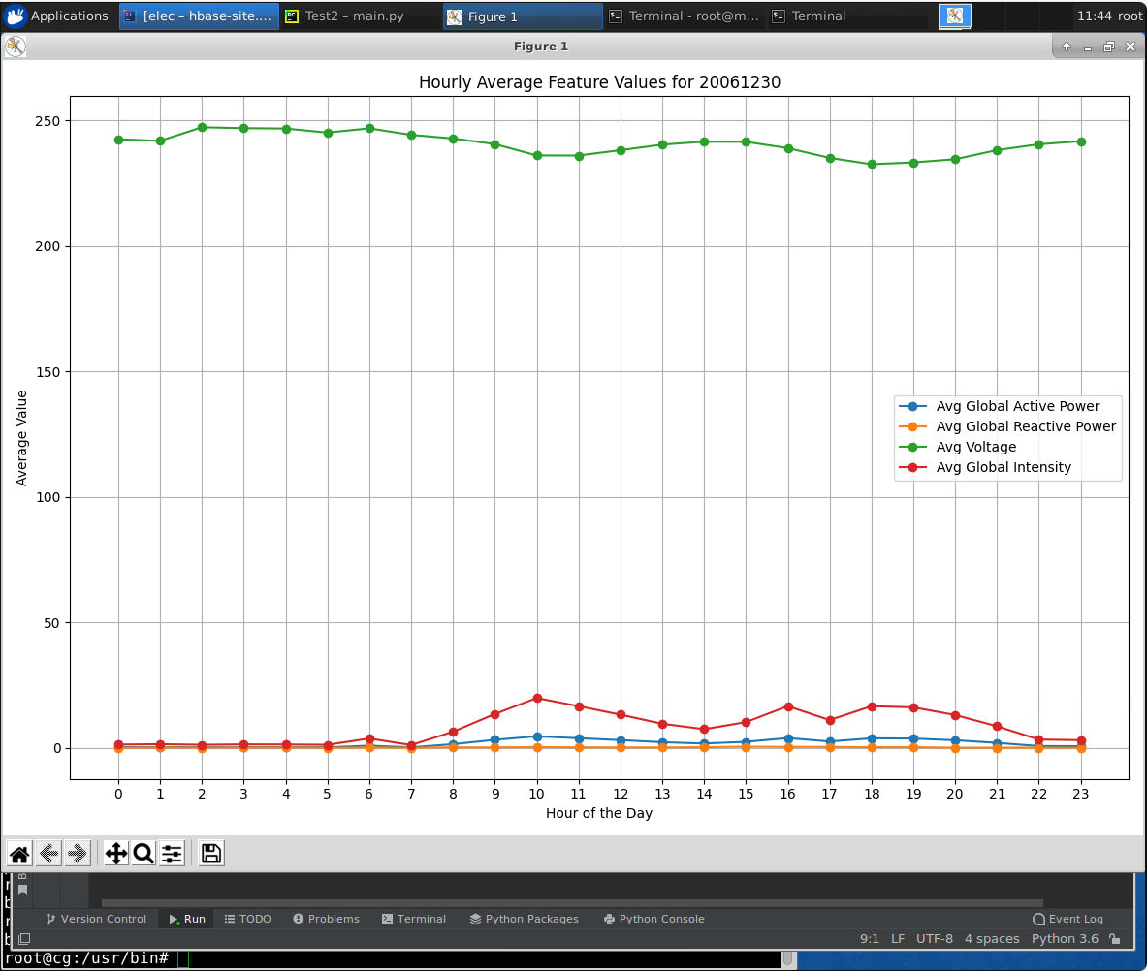Select the Zoom to rectangle tool

click(x=143, y=853)
